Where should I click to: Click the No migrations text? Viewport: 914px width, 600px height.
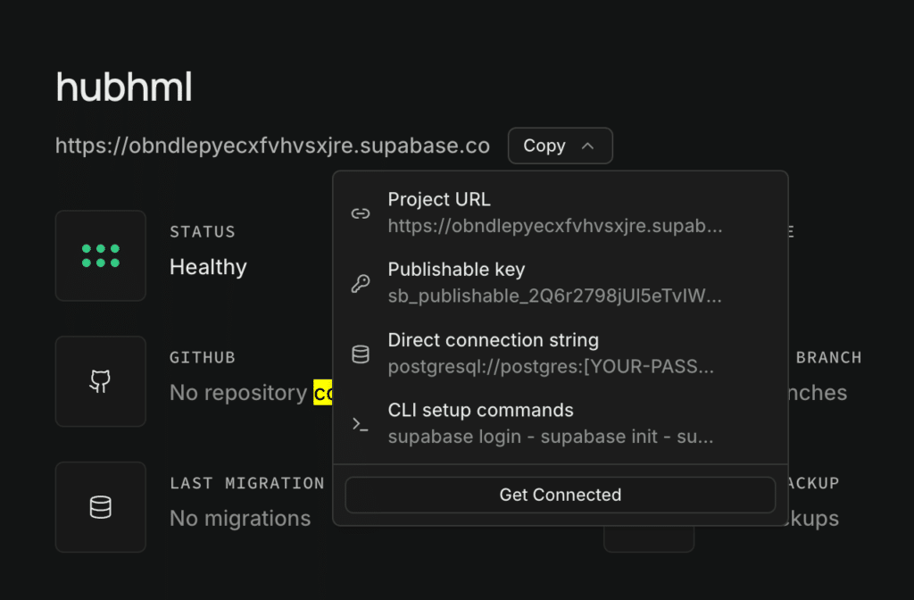(240, 519)
